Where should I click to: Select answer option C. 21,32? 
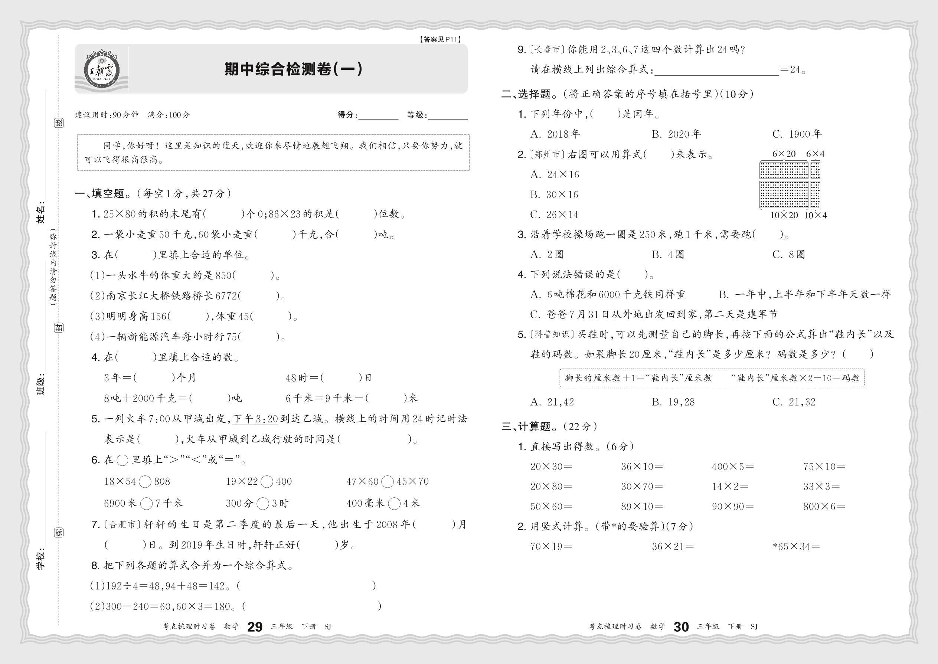tap(794, 402)
